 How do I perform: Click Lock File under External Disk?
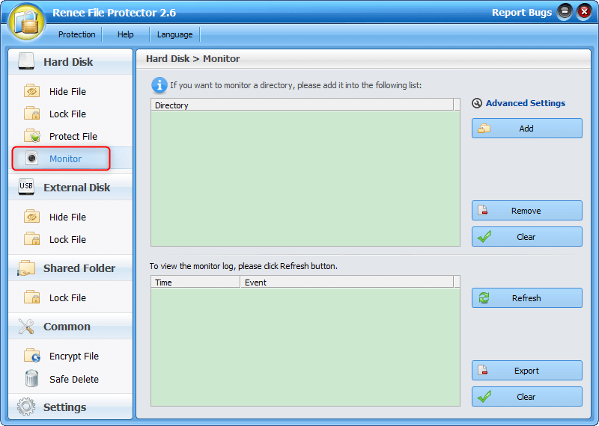coord(67,239)
